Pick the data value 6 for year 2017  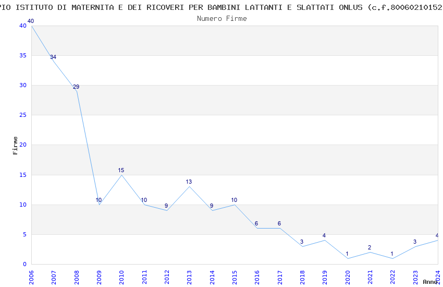tap(279, 224)
